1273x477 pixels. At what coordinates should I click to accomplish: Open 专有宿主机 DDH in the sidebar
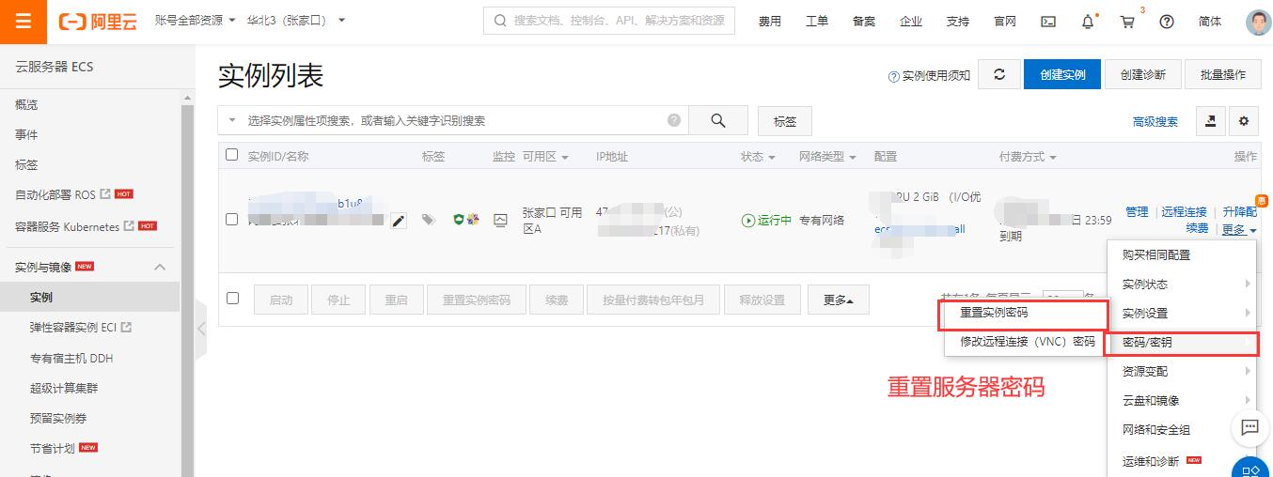pos(71,358)
